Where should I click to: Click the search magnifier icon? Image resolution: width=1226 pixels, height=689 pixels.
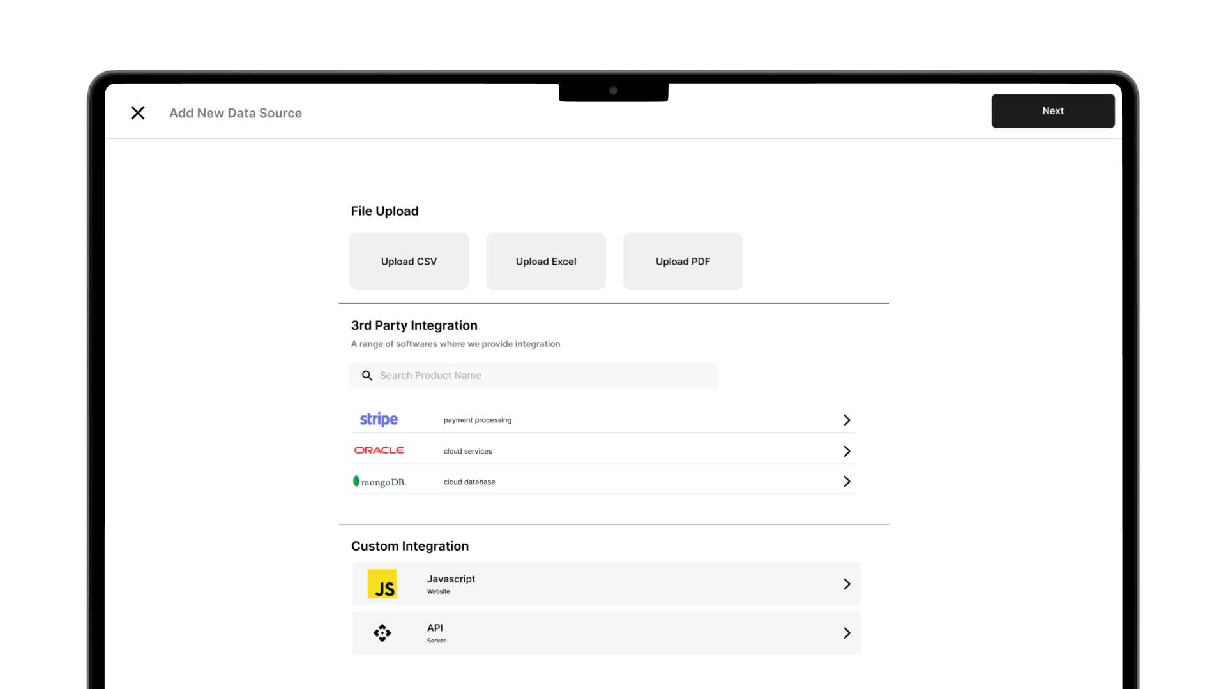click(x=367, y=375)
